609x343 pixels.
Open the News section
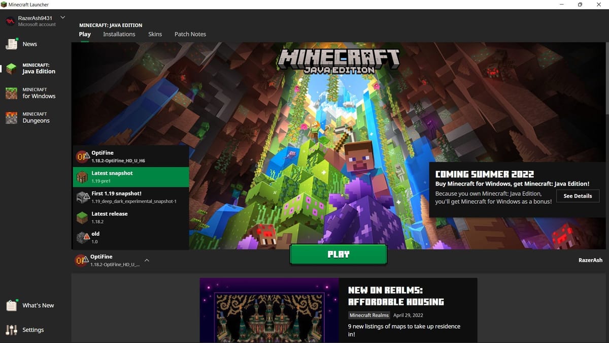click(x=29, y=44)
